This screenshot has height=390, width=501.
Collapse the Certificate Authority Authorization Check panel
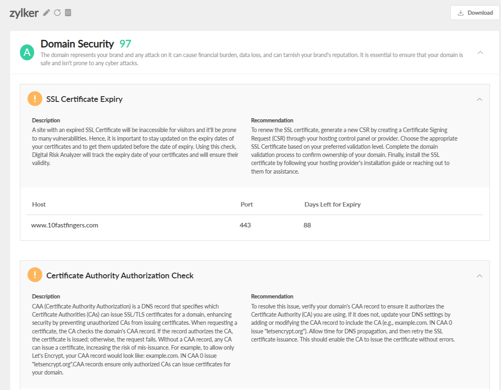point(480,276)
